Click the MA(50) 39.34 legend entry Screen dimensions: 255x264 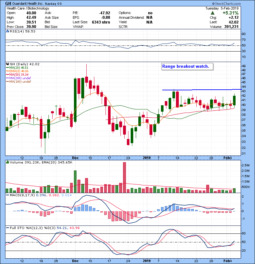(17, 74)
